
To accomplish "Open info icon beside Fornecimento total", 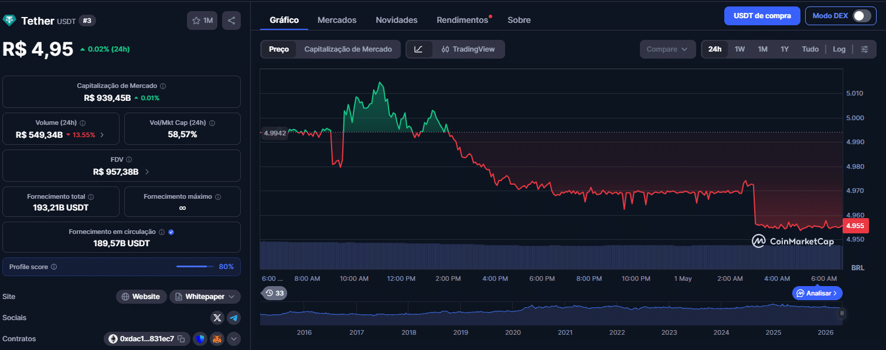I will click(x=91, y=197).
